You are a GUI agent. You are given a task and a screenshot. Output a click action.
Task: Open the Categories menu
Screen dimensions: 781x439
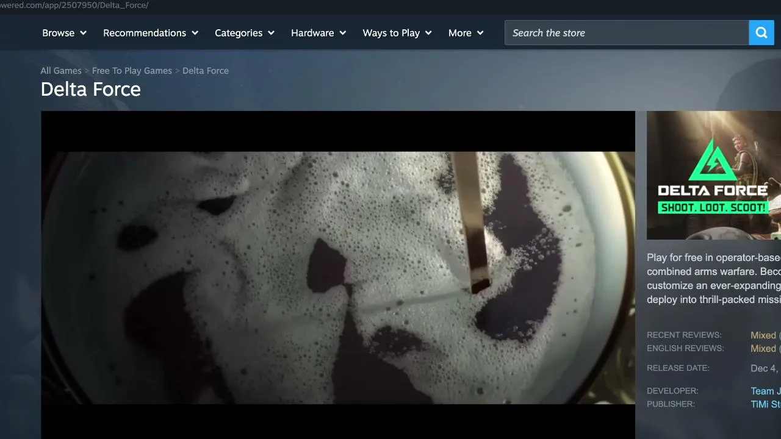pos(245,33)
